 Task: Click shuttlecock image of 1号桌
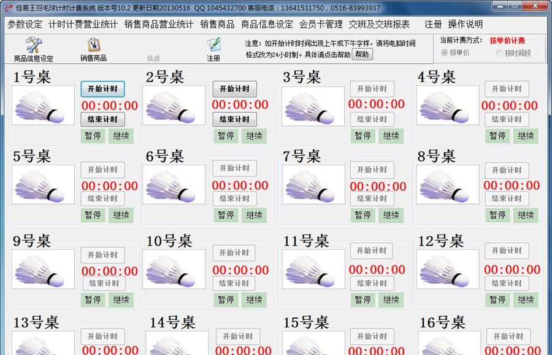43,105
